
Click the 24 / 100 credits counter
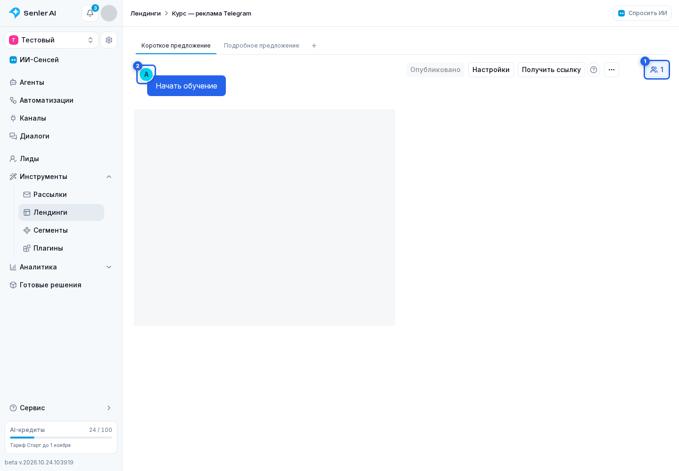tap(100, 430)
